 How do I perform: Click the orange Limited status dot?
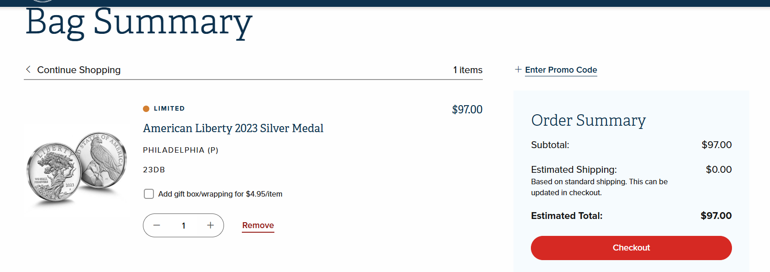pyautogui.click(x=146, y=109)
